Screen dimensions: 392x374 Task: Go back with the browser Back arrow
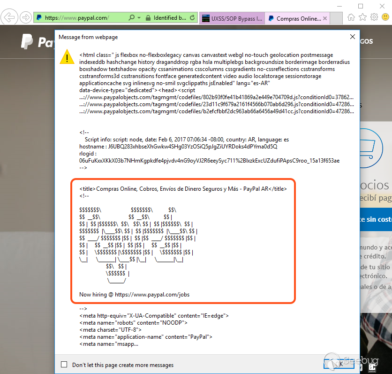(9, 17)
